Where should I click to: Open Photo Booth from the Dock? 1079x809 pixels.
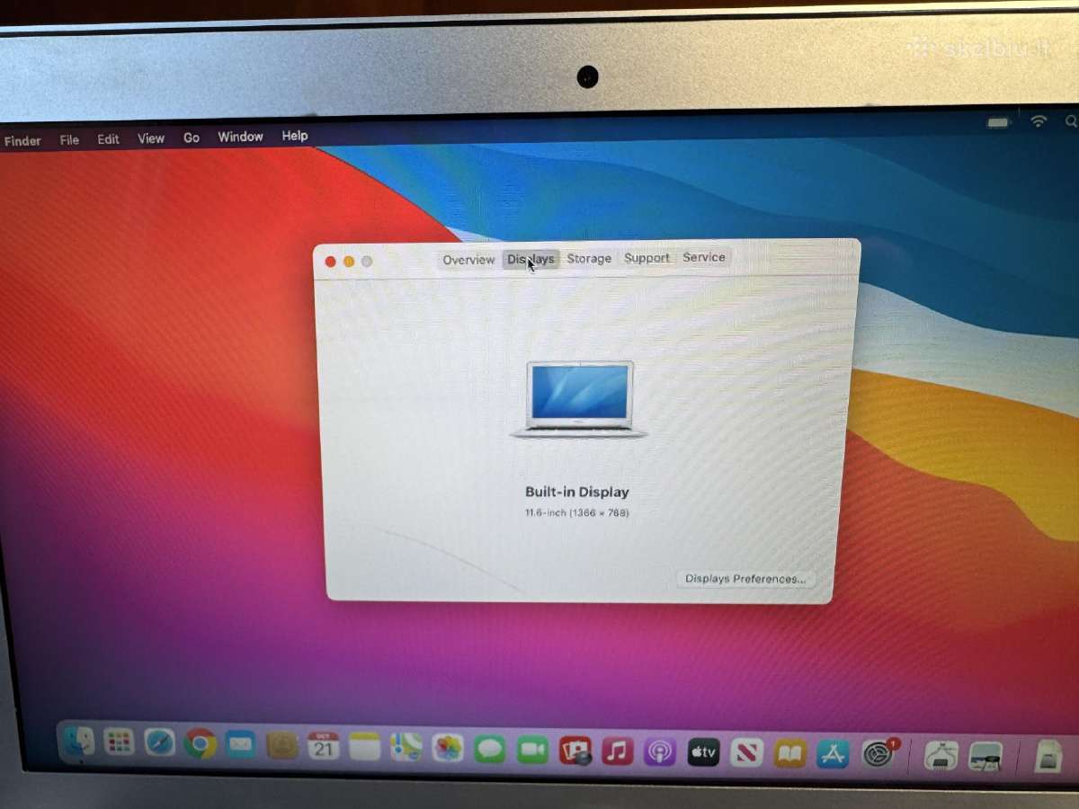[575, 750]
